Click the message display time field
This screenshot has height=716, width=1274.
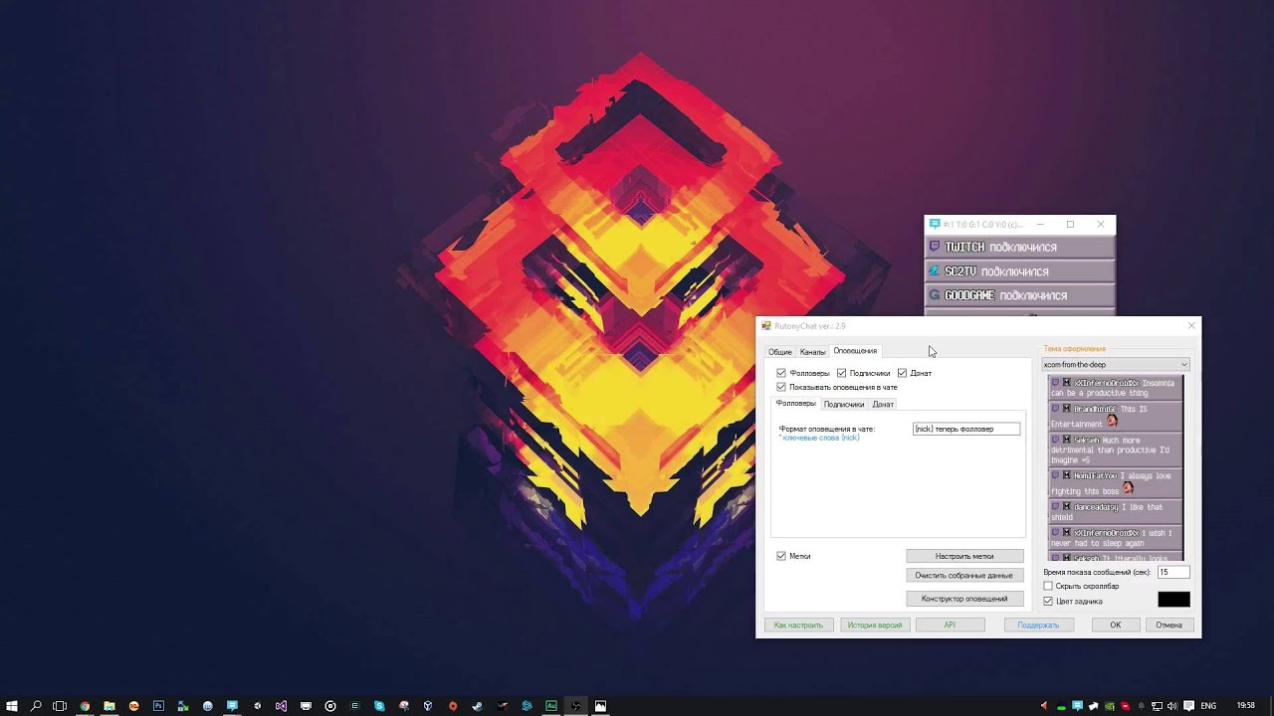tap(1173, 572)
